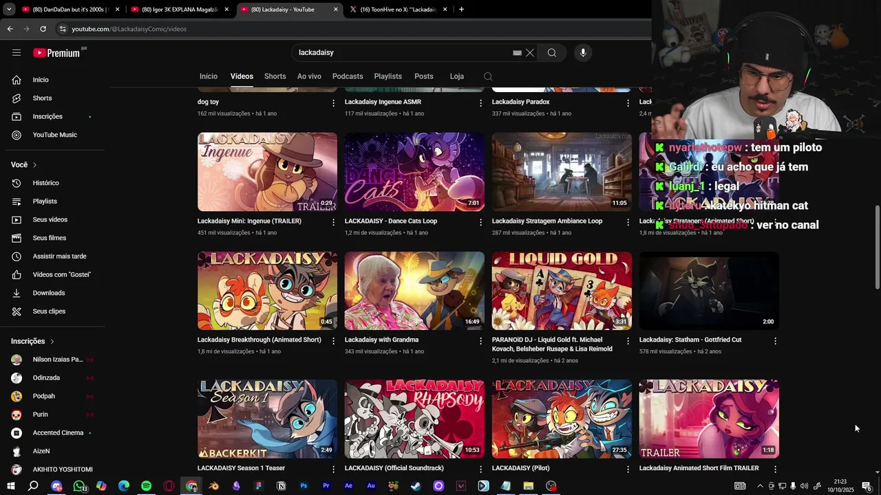Click the search input field
Viewport: 881px width, 495px height.
click(x=403, y=53)
